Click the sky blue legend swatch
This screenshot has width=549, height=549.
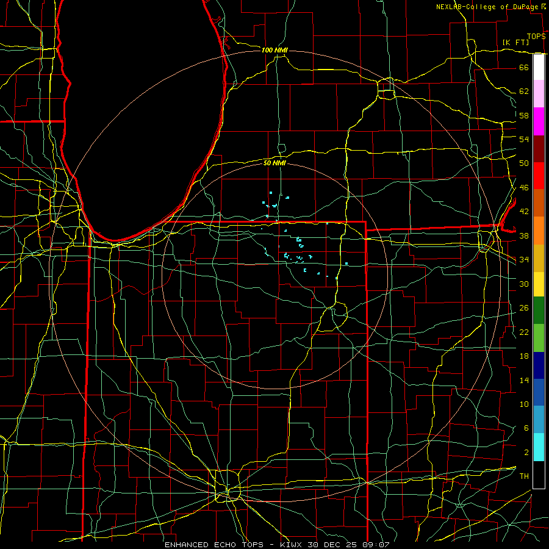coord(539,420)
